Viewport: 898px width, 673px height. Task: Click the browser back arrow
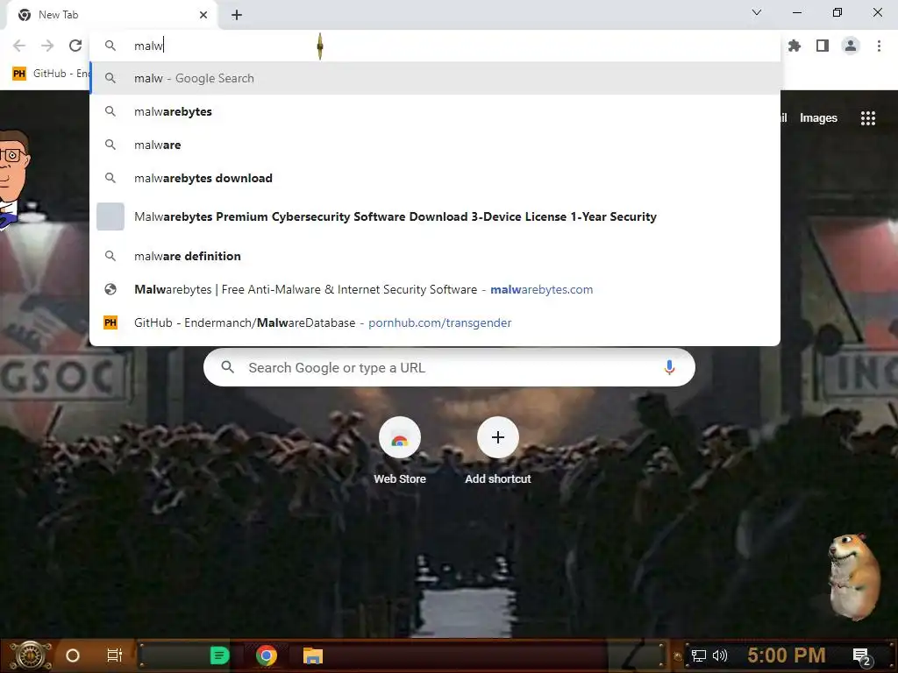(x=19, y=46)
